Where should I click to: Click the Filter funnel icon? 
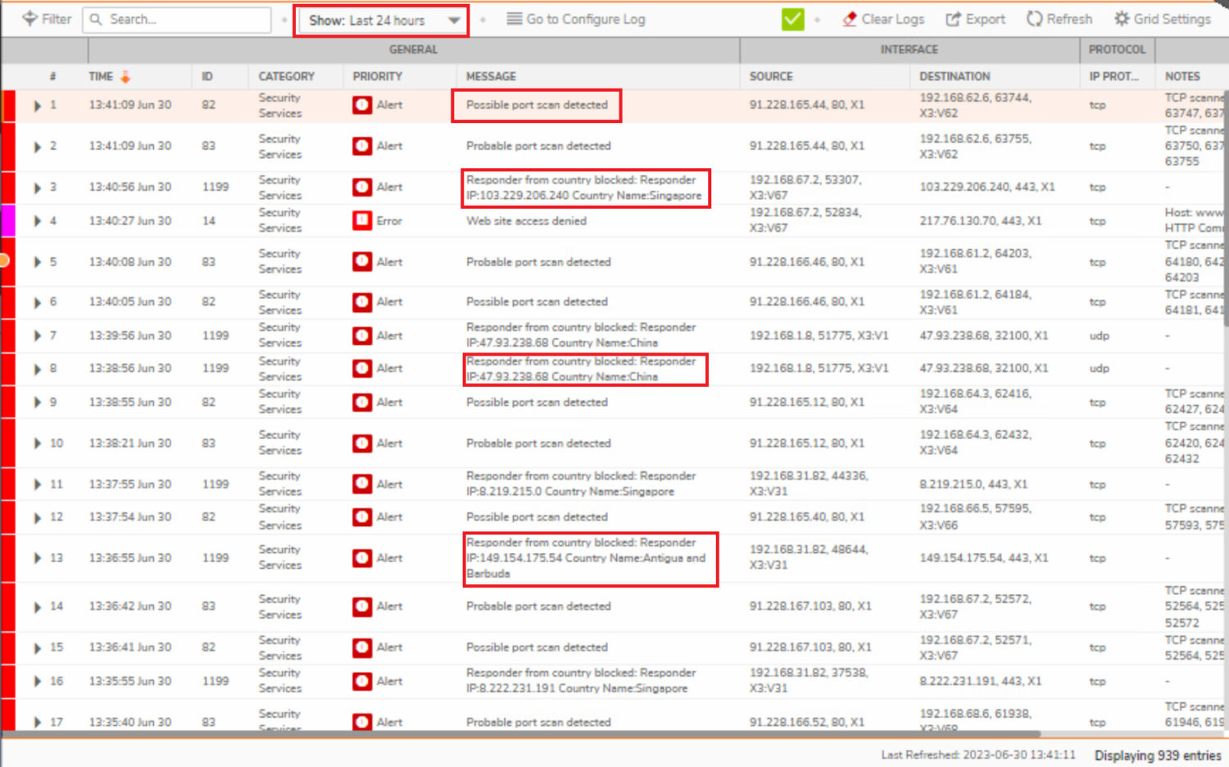pos(29,19)
